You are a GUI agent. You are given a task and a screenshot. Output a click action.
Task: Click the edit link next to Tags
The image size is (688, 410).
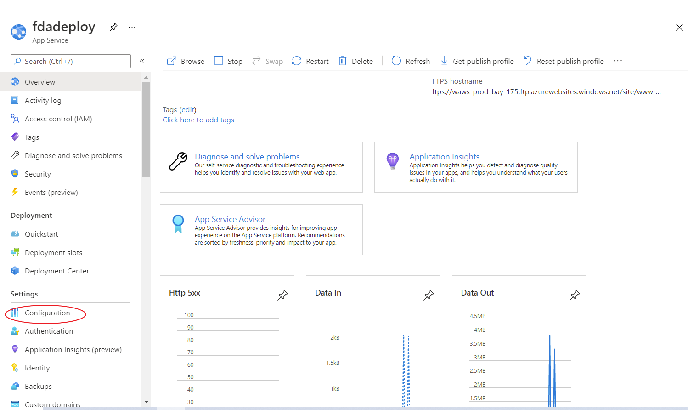coord(188,109)
